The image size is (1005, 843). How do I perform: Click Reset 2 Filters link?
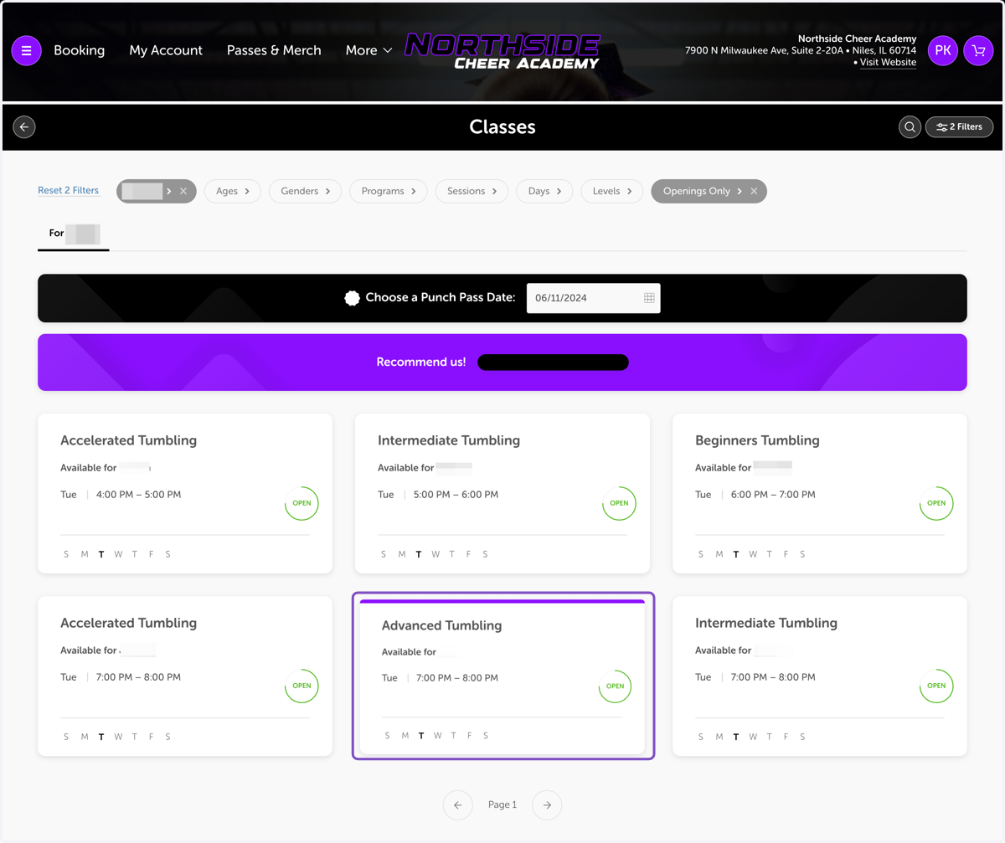pos(69,191)
